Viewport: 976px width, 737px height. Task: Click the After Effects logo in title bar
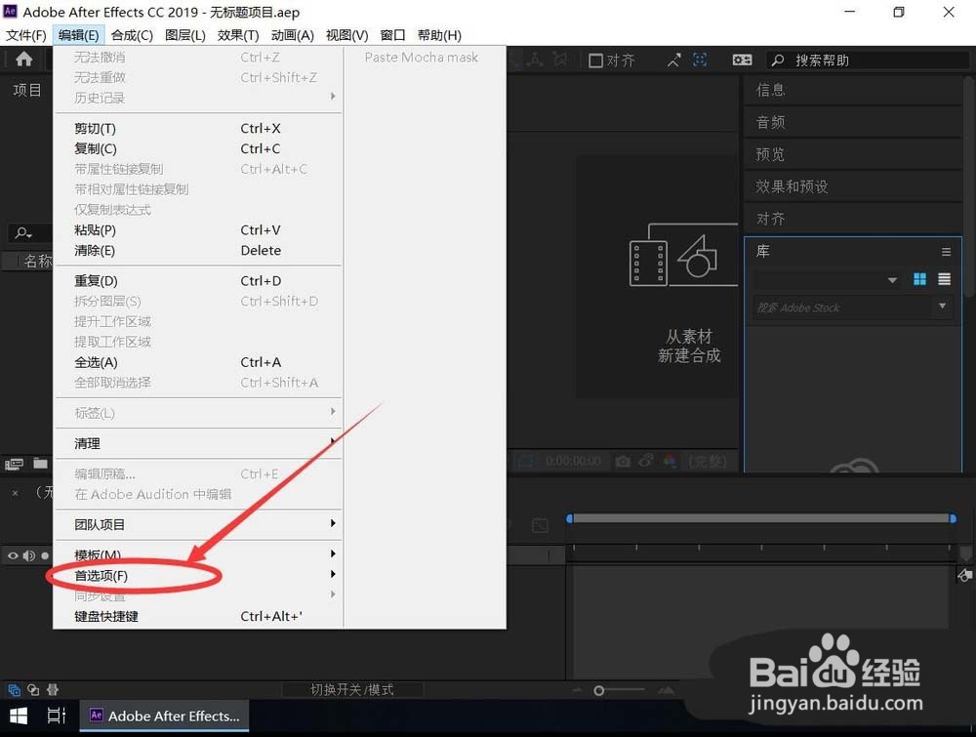click(10, 11)
